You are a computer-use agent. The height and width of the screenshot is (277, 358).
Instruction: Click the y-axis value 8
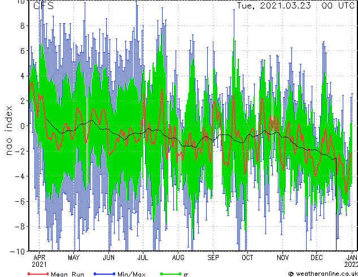[x=23, y=25]
